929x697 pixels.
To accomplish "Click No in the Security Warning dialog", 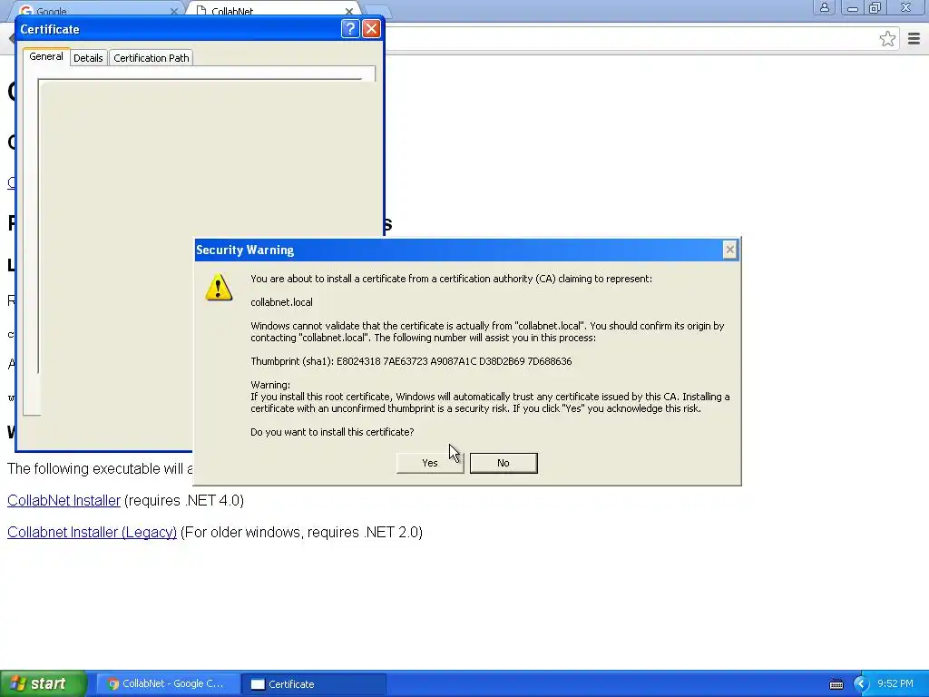I will (x=504, y=463).
